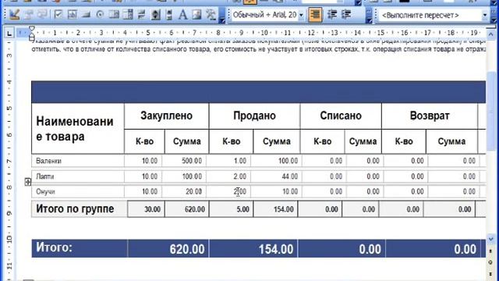Click '30.00' in the Итого по группе row
The image size is (499, 281).
(153, 209)
